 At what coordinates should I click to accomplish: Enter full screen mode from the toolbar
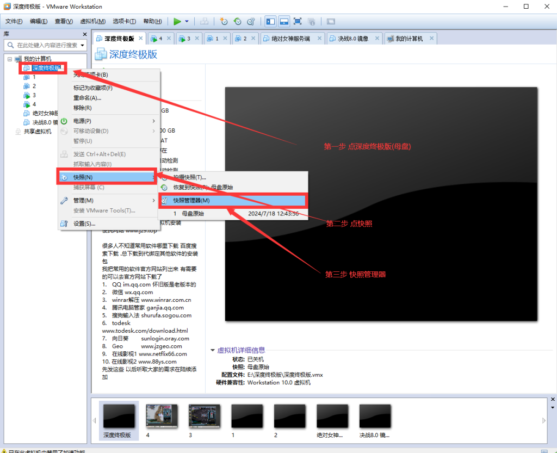tap(298, 21)
